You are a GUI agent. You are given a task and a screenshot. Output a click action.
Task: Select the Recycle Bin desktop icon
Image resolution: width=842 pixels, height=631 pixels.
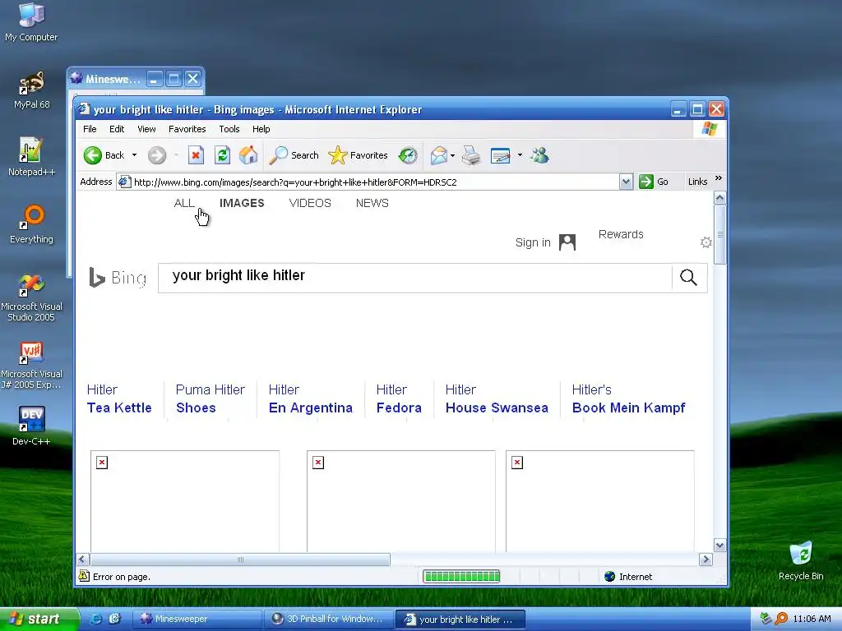[801, 560]
